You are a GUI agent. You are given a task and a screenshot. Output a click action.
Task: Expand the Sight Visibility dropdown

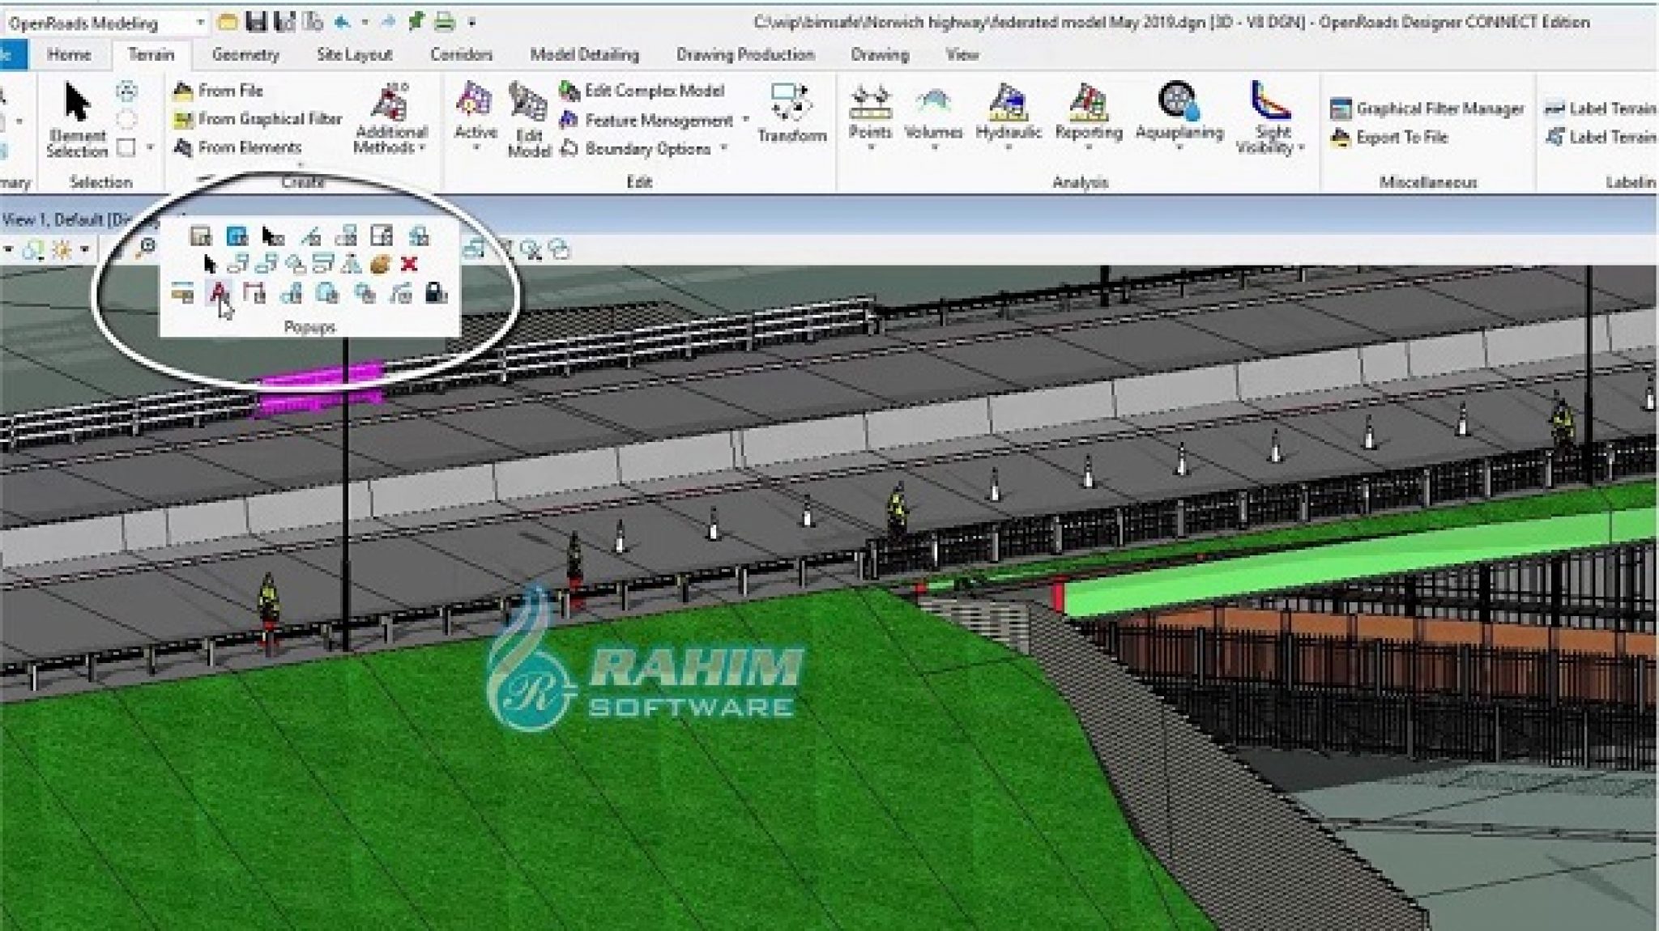(x=1301, y=148)
